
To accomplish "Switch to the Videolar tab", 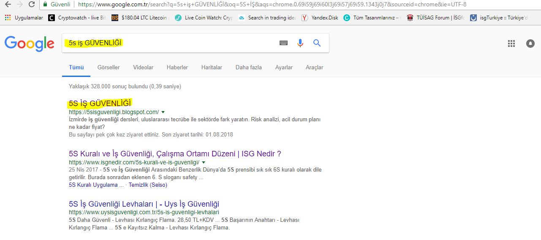I will (x=143, y=68).
